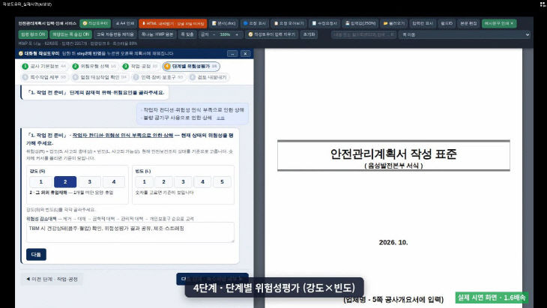
Task: Open the green 예시문구 인쇄 dropdown
Action: [499, 23]
